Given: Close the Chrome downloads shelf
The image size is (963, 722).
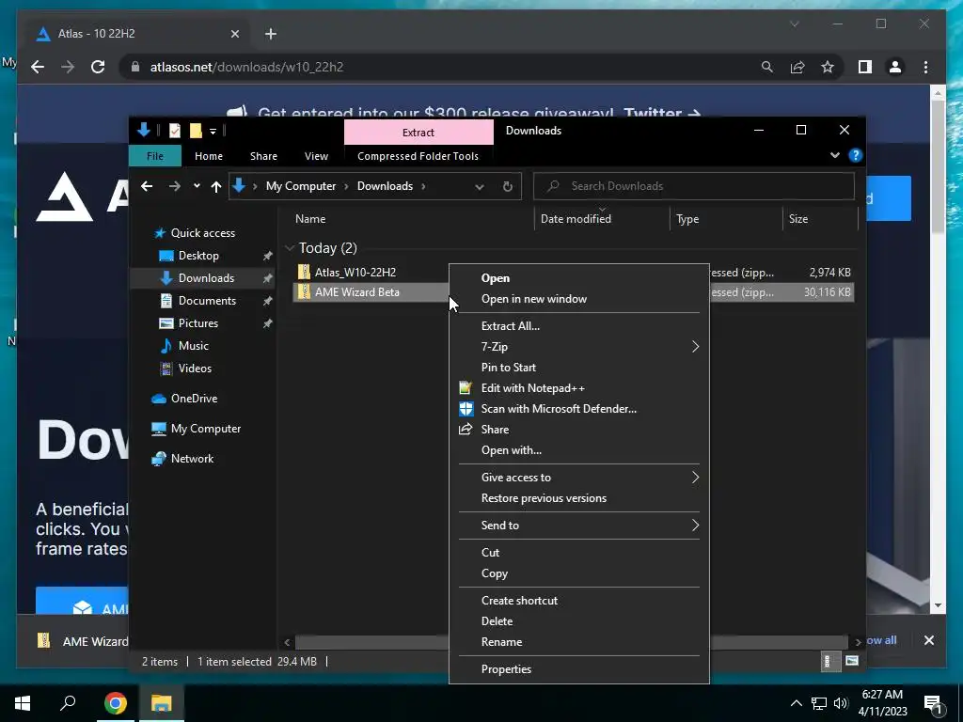Looking at the screenshot, I should [x=928, y=640].
